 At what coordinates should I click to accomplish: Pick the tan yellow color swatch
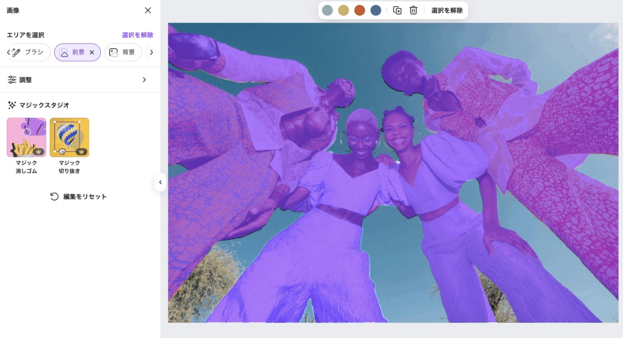point(344,10)
